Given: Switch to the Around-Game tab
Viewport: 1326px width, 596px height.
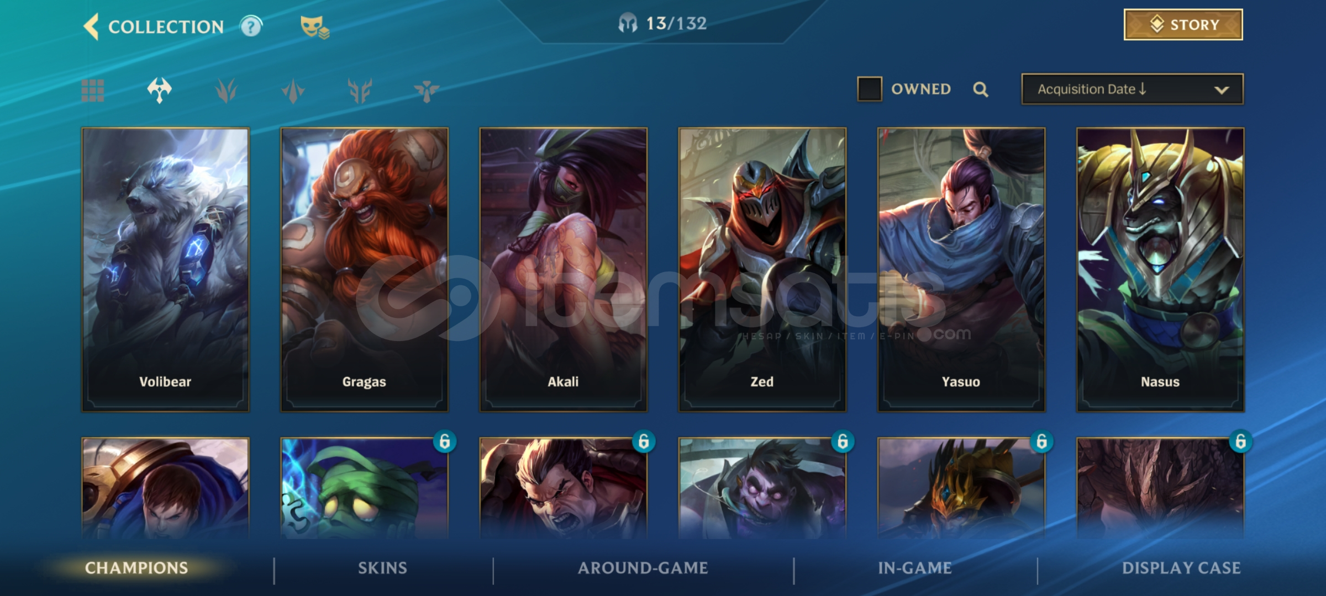Looking at the screenshot, I should pos(643,568).
